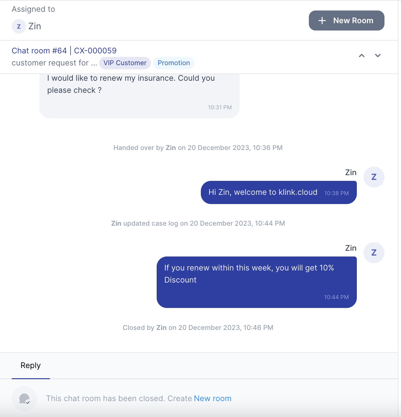This screenshot has width=401, height=417.
Task: Click the New Room button
Action: coord(346,21)
